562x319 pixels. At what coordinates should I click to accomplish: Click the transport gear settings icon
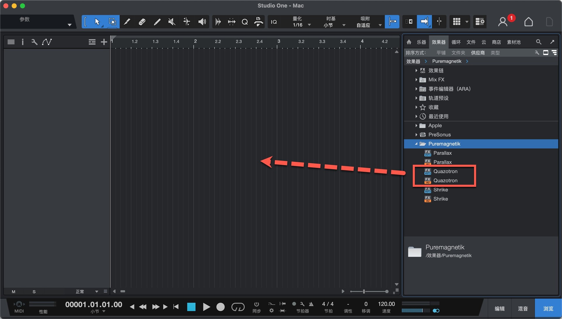(x=271, y=311)
